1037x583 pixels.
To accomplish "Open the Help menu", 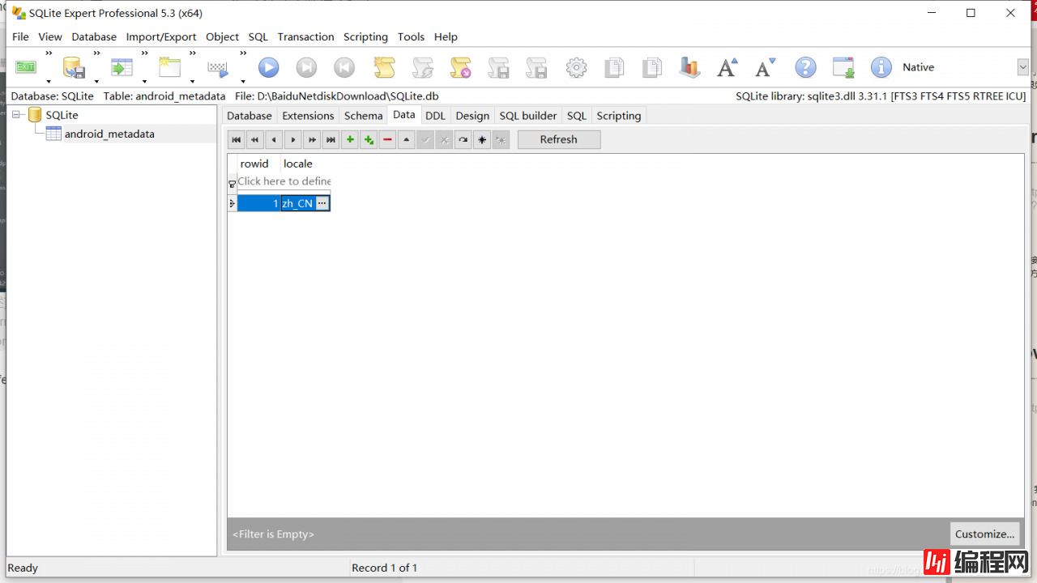I will point(446,36).
